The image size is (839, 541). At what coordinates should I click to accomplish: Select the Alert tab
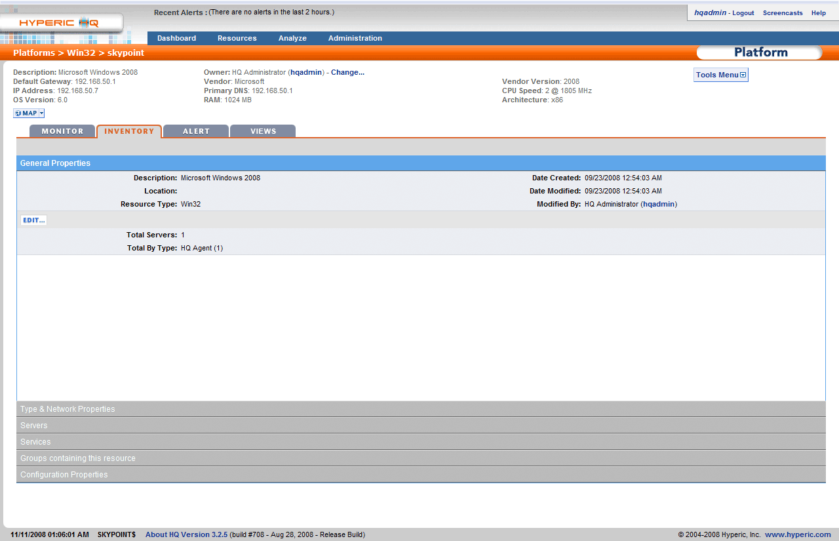196,131
